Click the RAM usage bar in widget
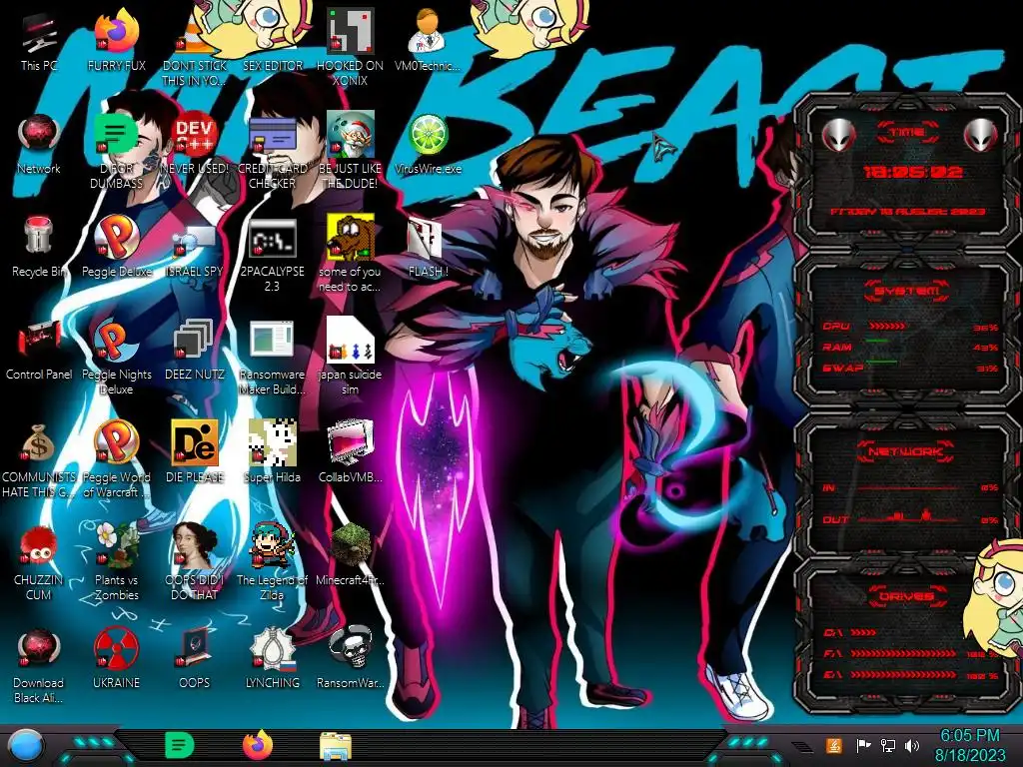 [877, 341]
